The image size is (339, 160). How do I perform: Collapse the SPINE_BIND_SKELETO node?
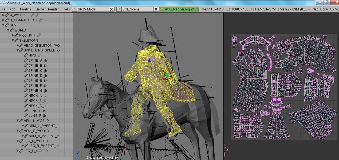pos(18,50)
